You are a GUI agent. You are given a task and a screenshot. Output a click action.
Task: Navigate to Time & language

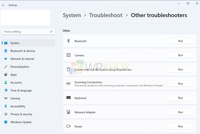pyautogui.click(x=28, y=90)
